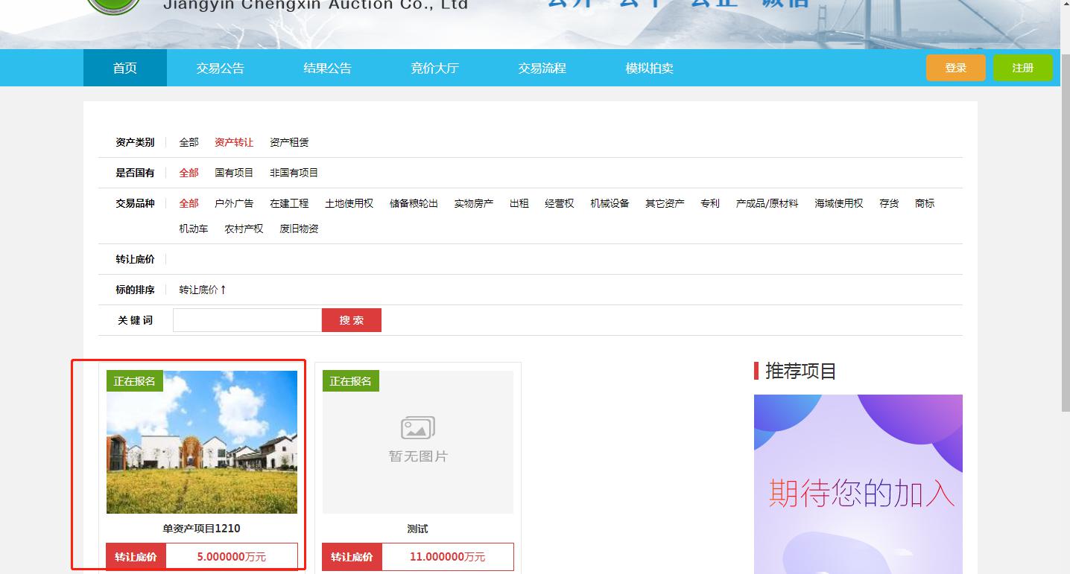Select 全部 in the 是否国有 row

pyautogui.click(x=189, y=173)
